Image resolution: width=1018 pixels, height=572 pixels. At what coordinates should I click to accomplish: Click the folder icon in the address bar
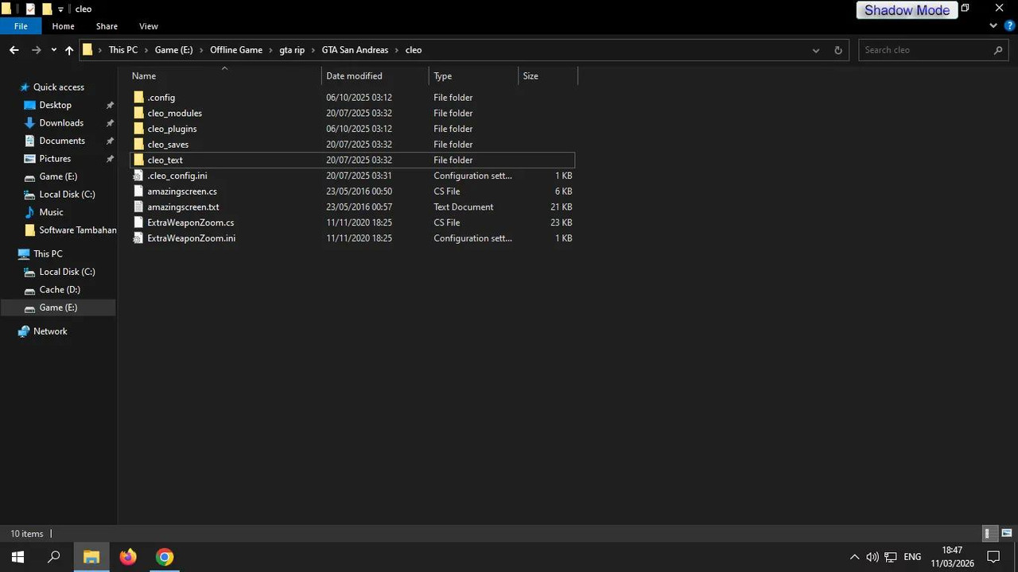tap(88, 50)
